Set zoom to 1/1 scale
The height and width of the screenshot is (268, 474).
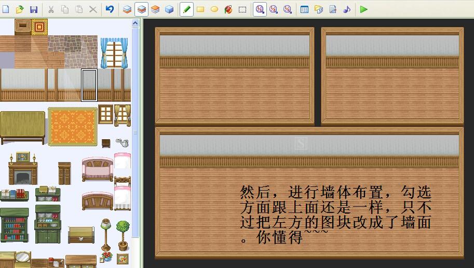pyautogui.click(x=260, y=9)
